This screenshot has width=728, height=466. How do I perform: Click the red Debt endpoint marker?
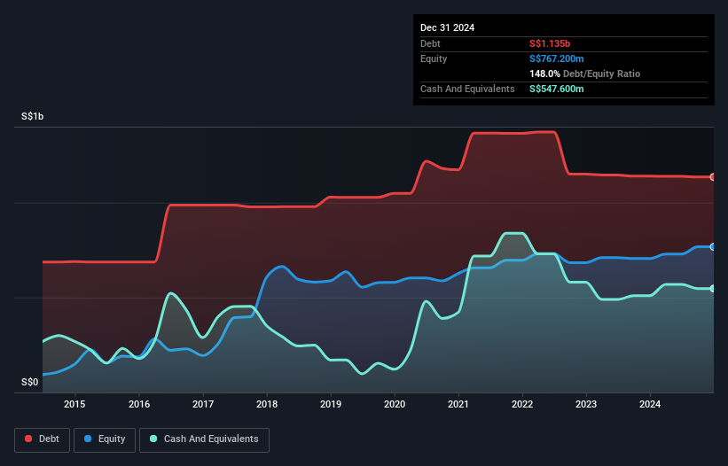coord(713,177)
